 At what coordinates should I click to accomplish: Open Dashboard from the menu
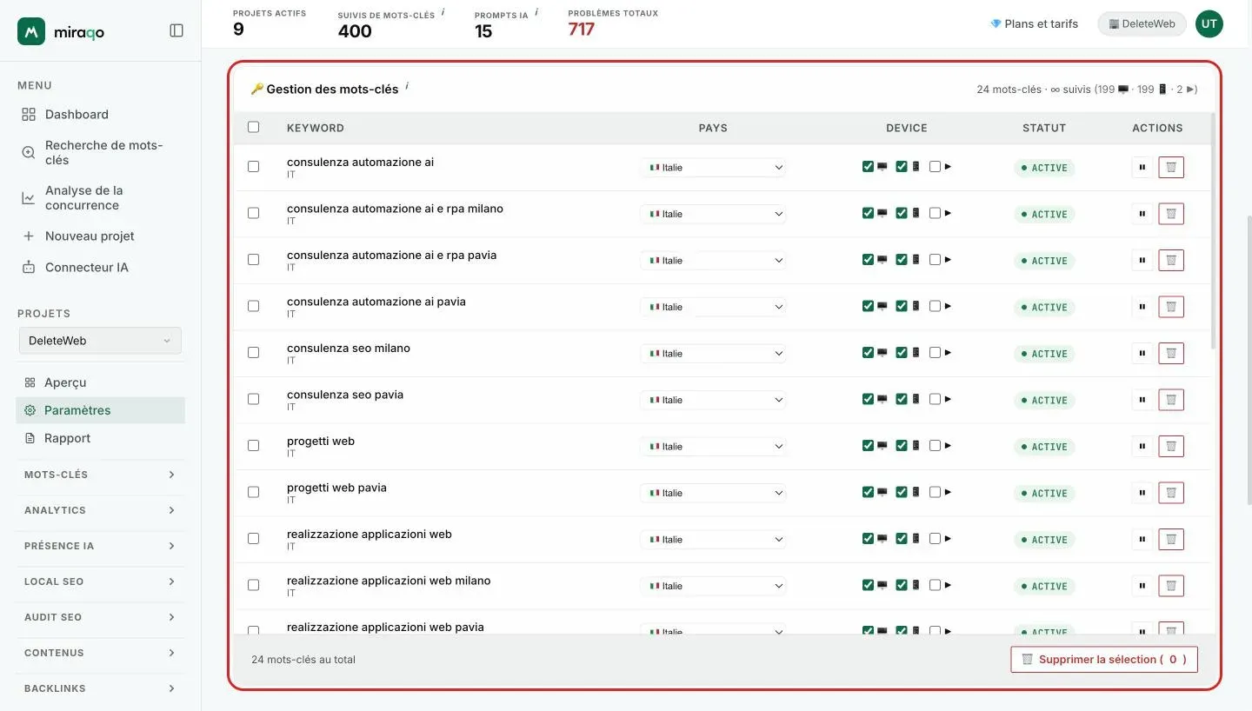click(77, 114)
